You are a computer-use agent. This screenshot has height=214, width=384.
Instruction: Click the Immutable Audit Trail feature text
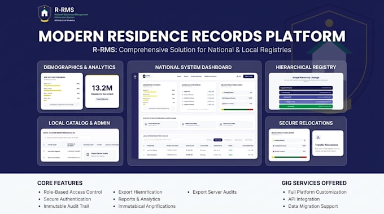coord(67,206)
